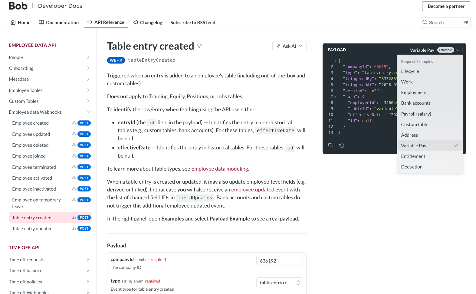Open the Employee data modeling link
This screenshot has height=294, width=476.
[220, 169]
